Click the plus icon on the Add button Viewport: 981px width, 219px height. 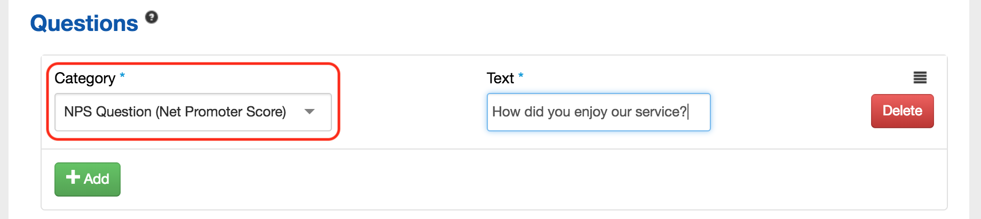(73, 177)
